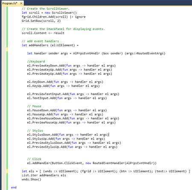Screen dimensions: 192x190
Task: Click the 'el.StylusUp.Add' line
Action: pyautogui.click(x=66, y=139)
